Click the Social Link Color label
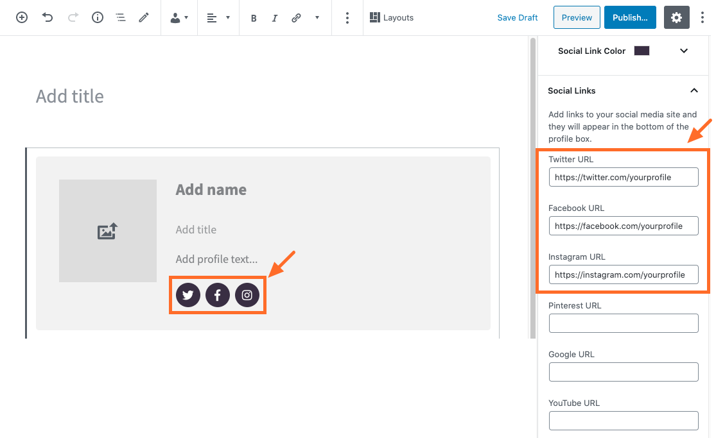The height and width of the screenshot is (438, 716). click(591, 51)
